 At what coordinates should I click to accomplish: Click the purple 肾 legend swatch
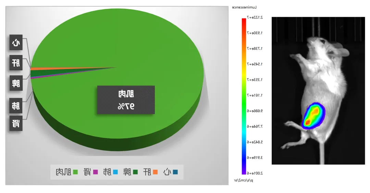point(95,172)
